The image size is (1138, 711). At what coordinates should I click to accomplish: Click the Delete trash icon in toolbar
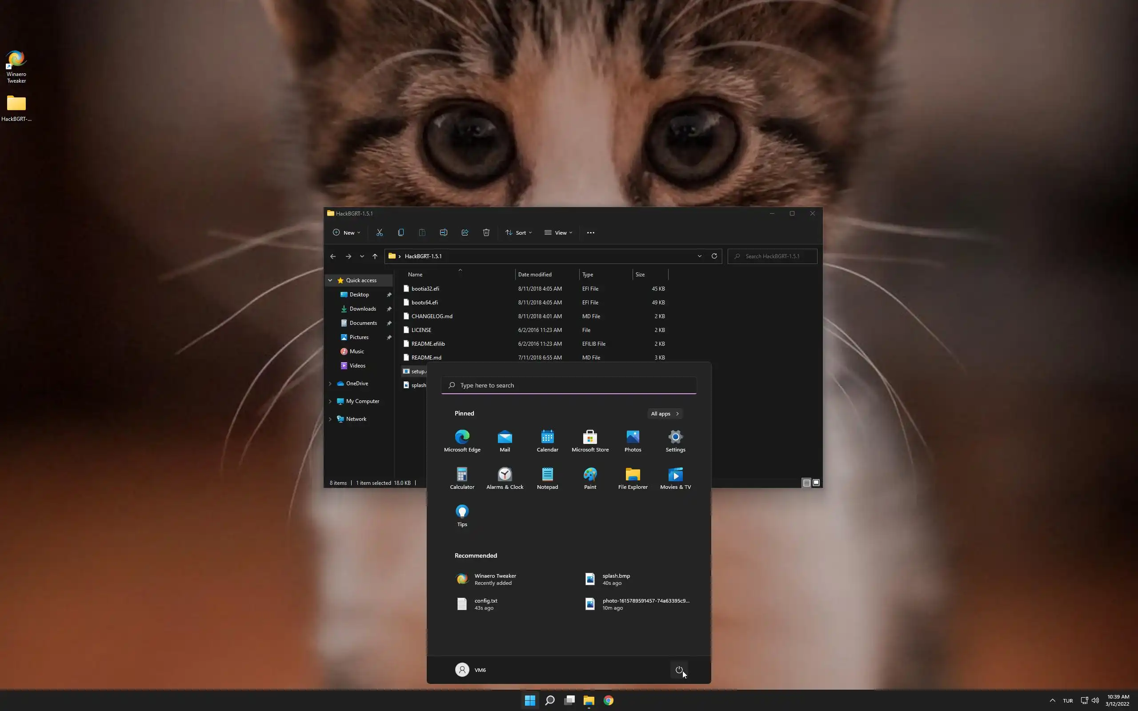[486, 232]
